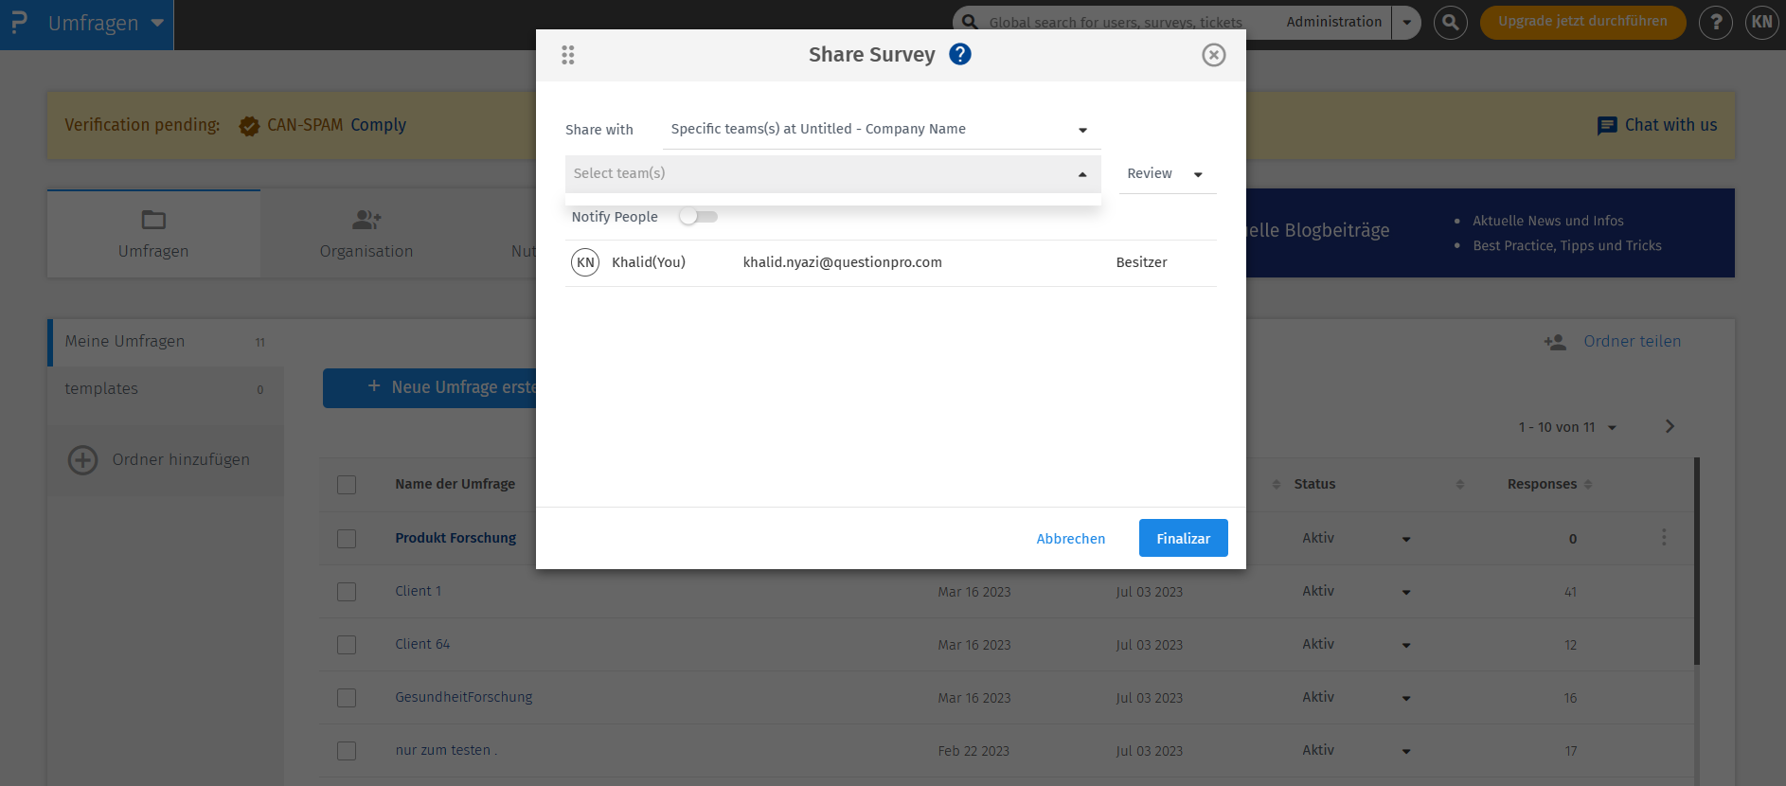Click the Umfragen folder icon

pyautogui.click(x=153, y=220)
